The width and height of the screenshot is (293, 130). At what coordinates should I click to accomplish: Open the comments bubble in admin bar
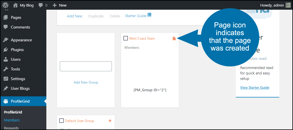point(41,5)
